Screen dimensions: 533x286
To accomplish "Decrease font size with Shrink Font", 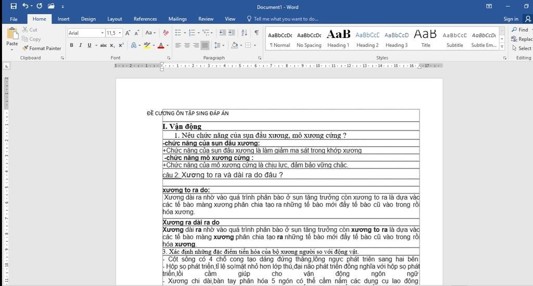I will (x=137, y=33).
